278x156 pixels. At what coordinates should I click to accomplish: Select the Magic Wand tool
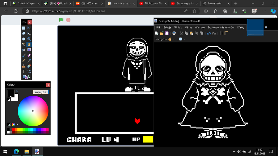(x=23, y=44)
